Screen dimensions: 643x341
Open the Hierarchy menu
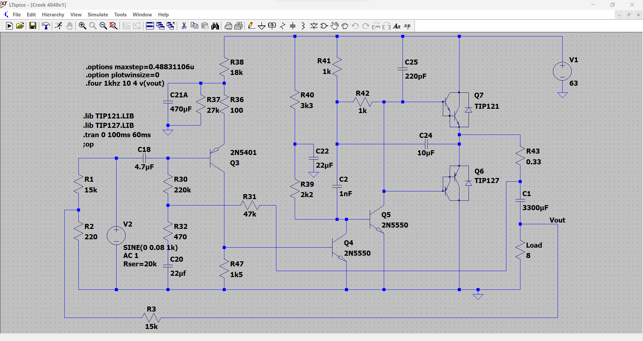click(x=53, y=15)
